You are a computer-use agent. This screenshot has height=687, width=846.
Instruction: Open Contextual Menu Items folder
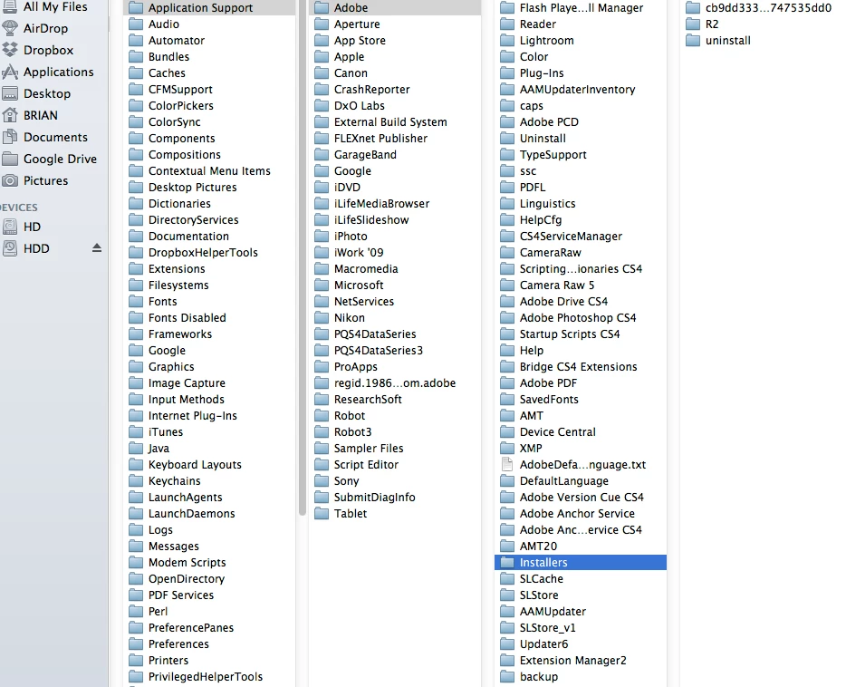pyautogui.click(x=209, y=171)
